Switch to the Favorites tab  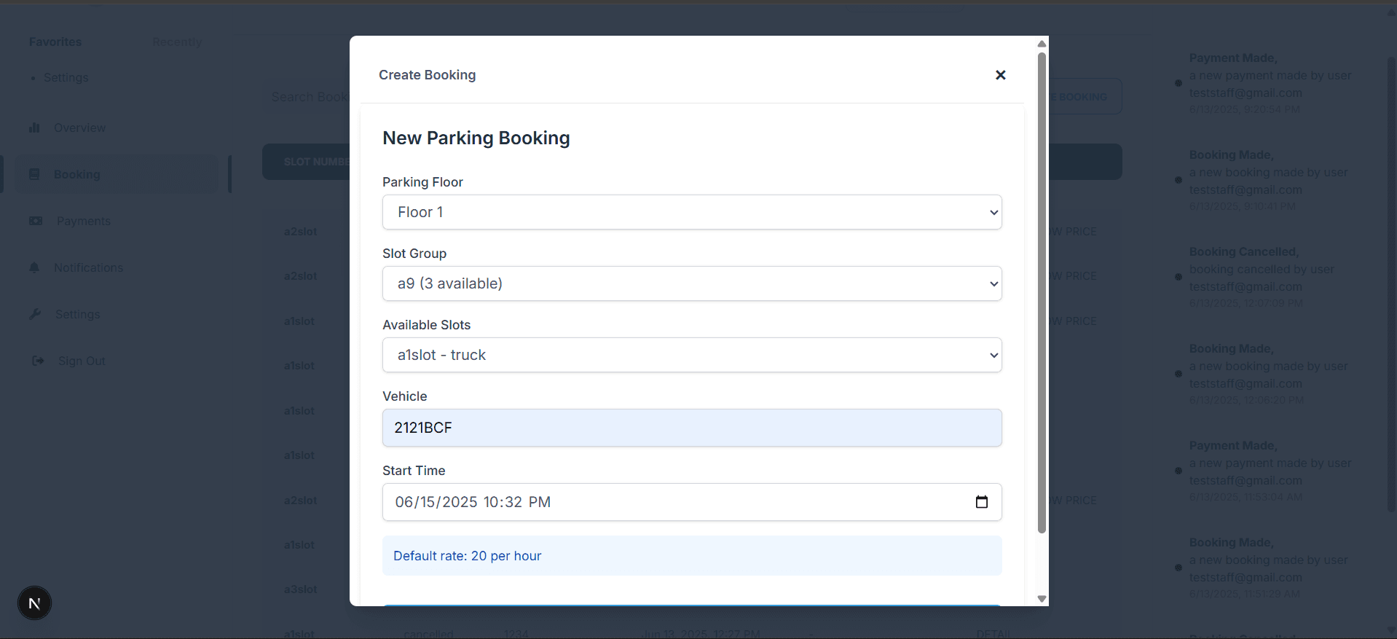(x=55, y=42)
